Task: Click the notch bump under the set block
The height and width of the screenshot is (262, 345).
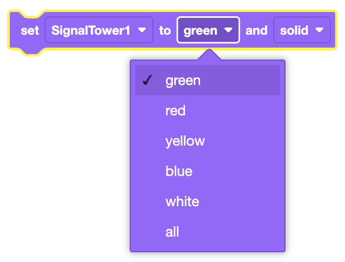Action: (x=30, y=51)
